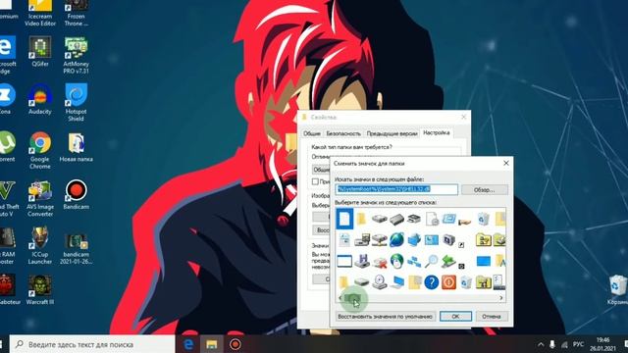Select the orange power button icon
Viewport: 628px width, 353px height.
pyautogui.click(x=448, y=282)
